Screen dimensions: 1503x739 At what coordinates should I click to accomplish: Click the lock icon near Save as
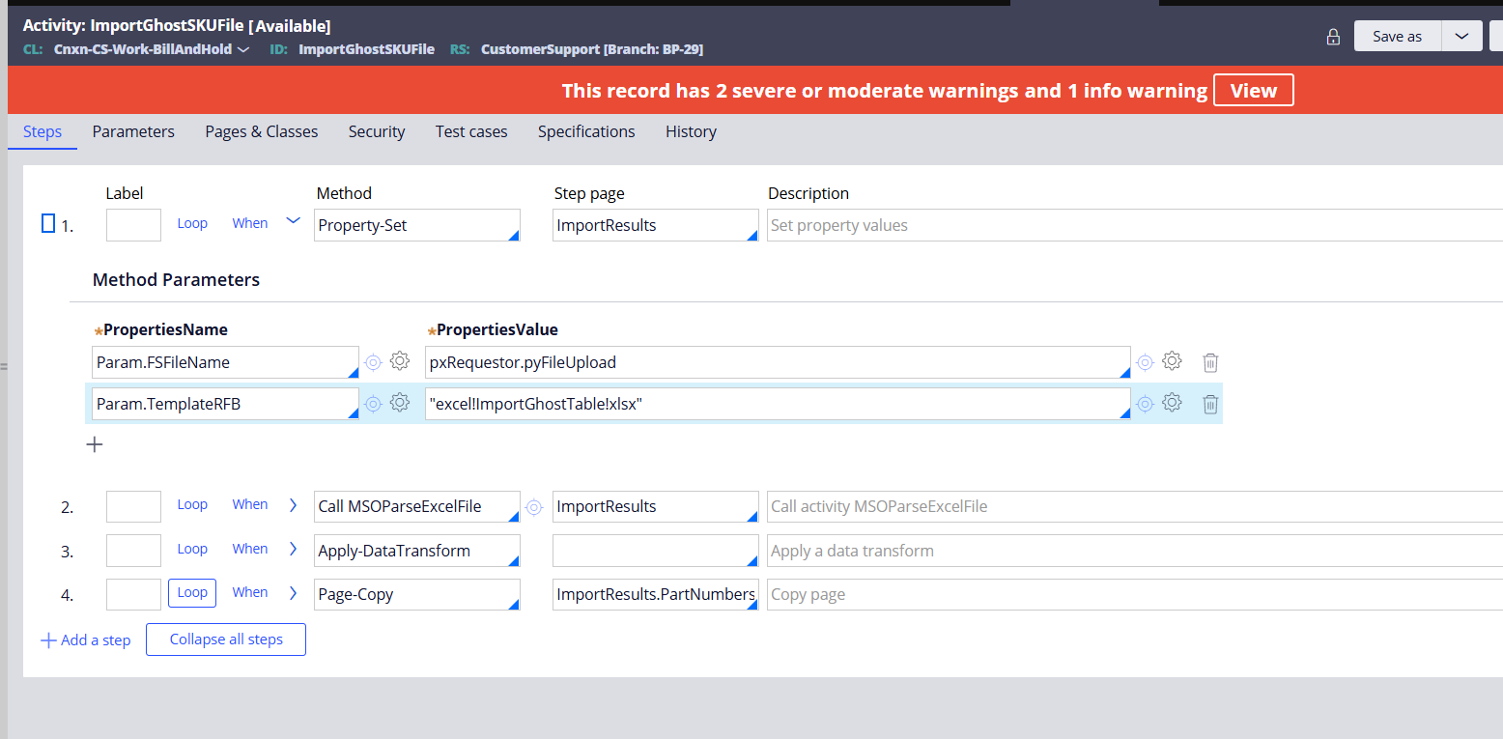click(1333, 37)
